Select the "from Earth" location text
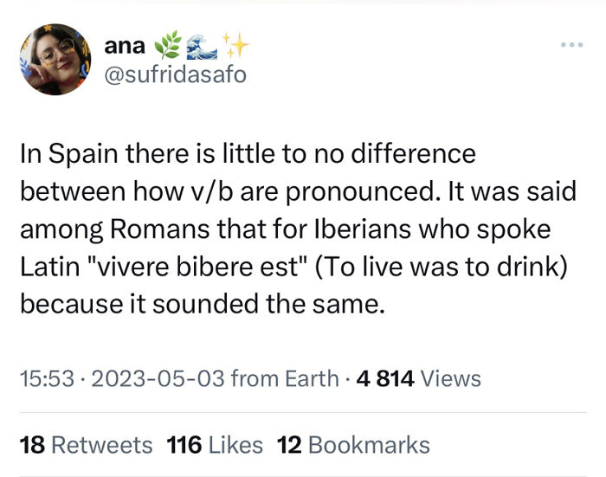606x477 pixels. (x=283, y=378)
